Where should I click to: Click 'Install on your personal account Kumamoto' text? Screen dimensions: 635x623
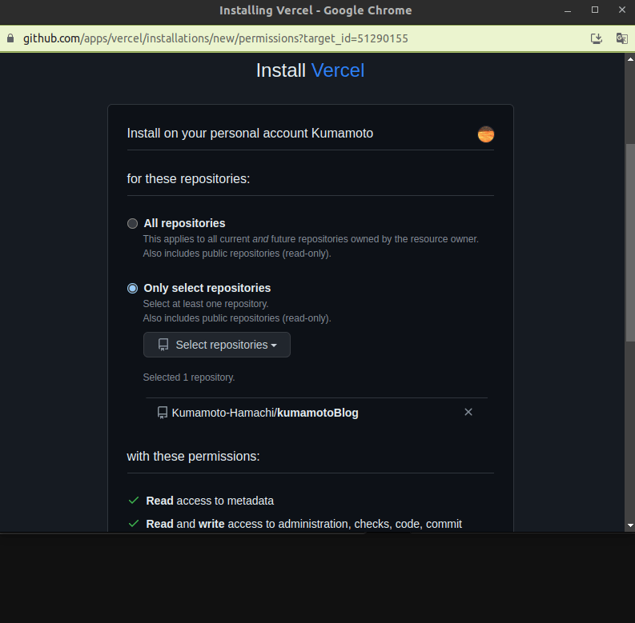pyautogui.click(x=250, y=133)
